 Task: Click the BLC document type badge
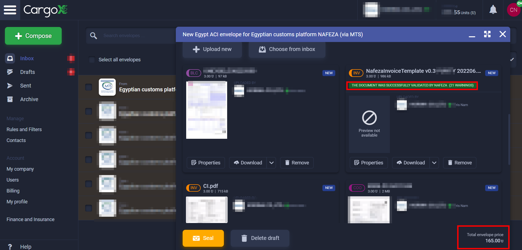194,73
